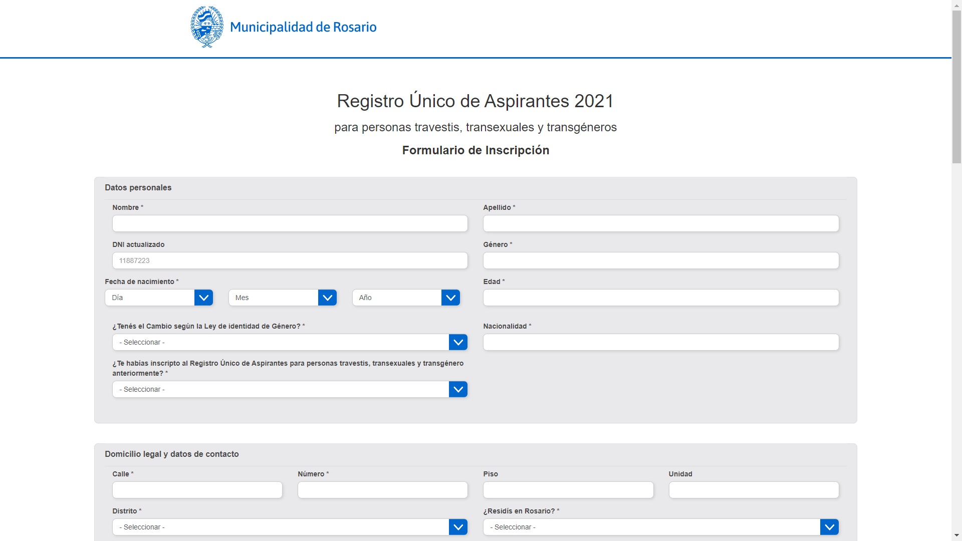Viewport: 962px width, 541px height.
Task: Select the DNI actualizado field
Action: (290, 260)
